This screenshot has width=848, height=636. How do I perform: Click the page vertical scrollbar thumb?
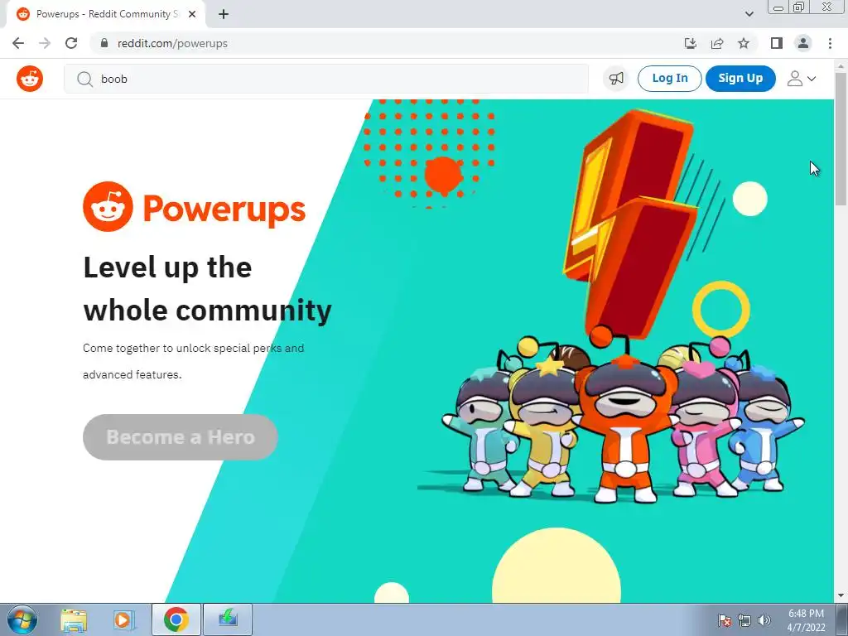click(841, 138)
